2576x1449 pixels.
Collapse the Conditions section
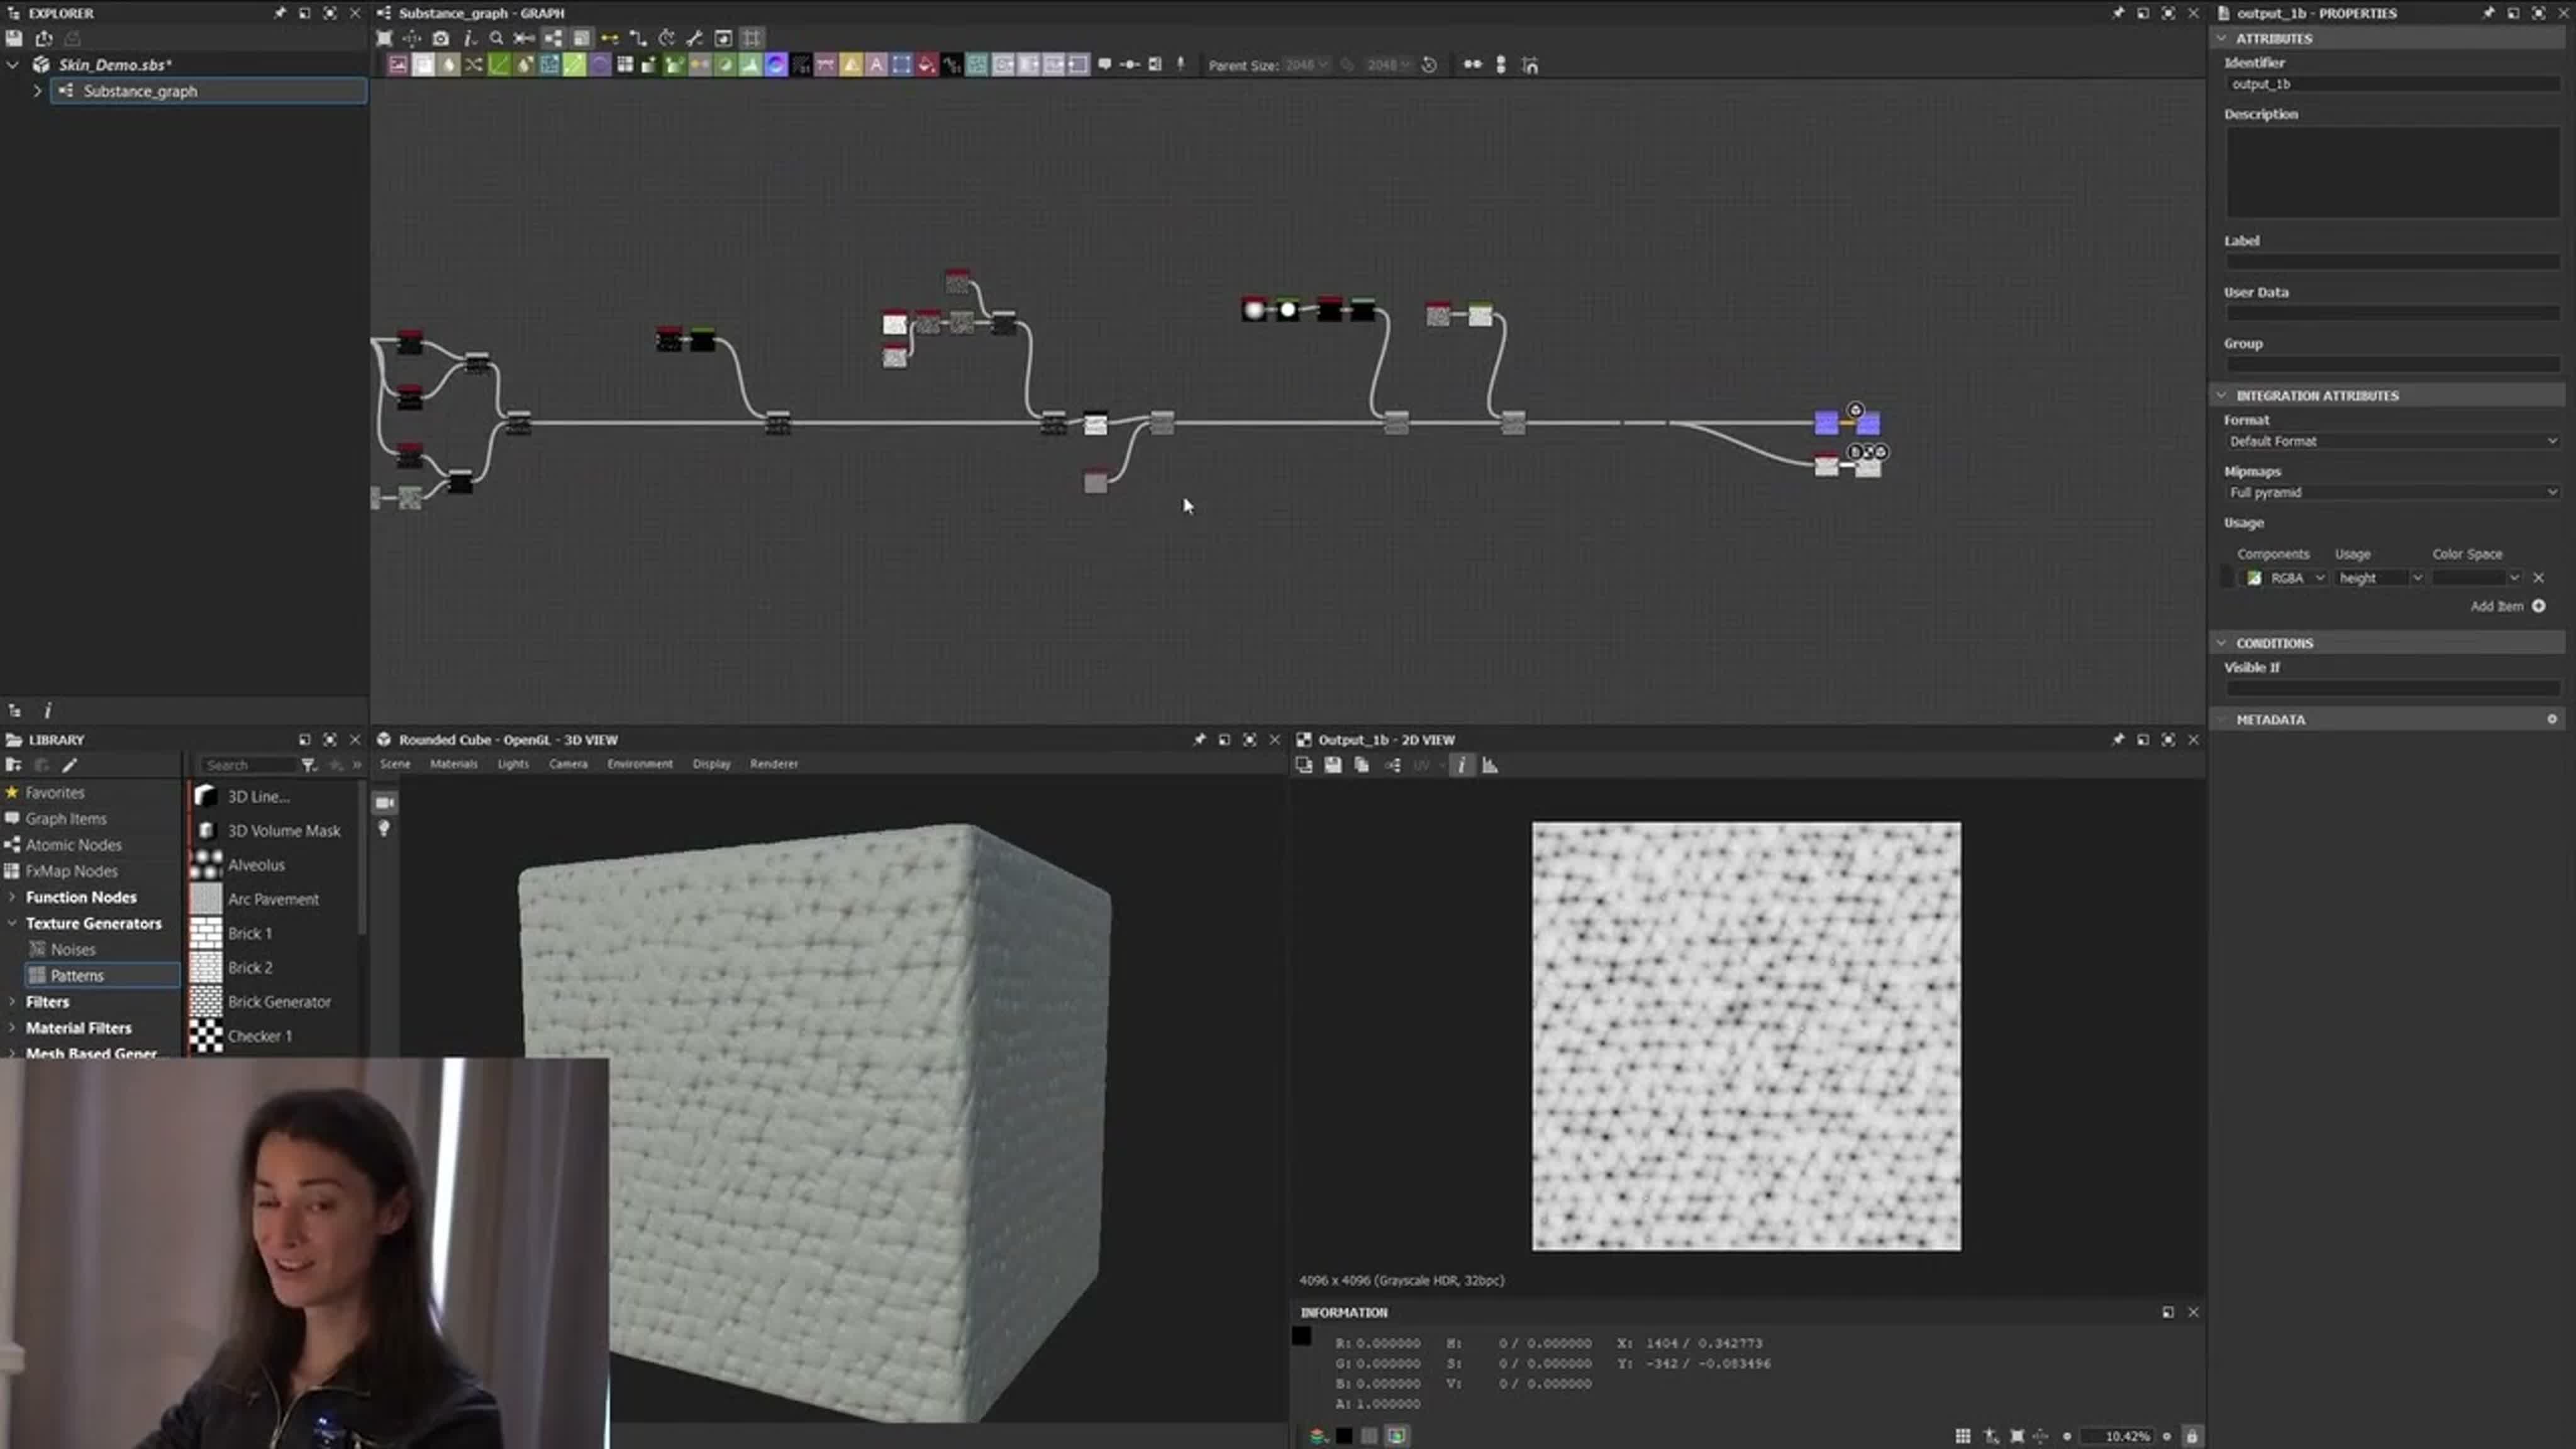coord(2222,643)
